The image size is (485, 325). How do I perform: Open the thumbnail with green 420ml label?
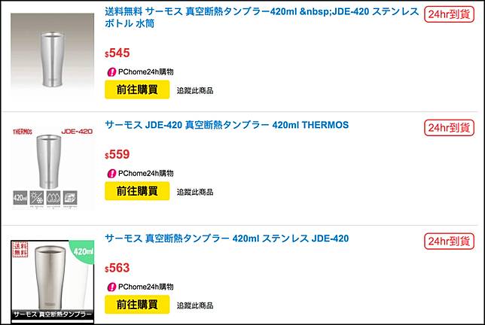tap(53, 281)
